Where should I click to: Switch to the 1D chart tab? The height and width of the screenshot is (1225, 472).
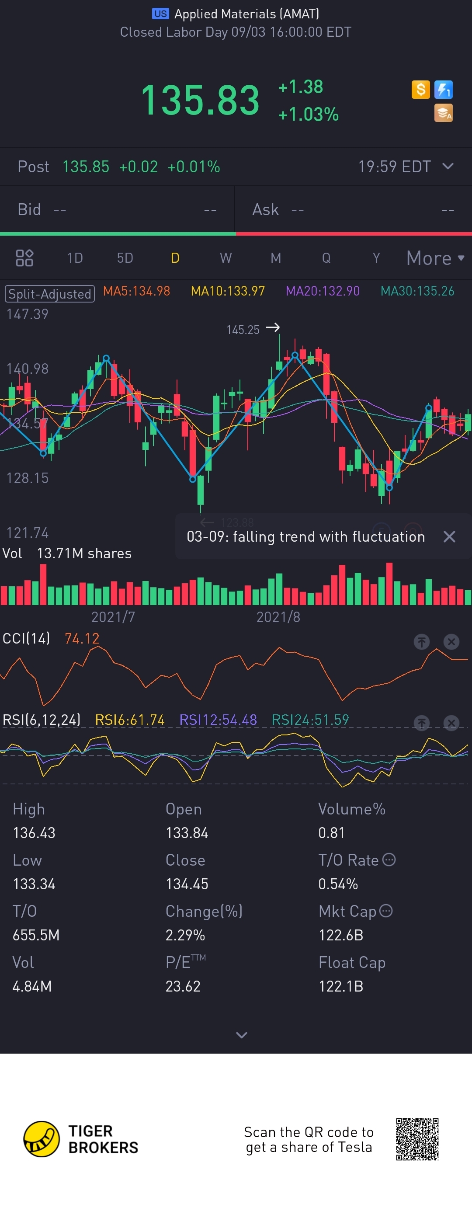tap(75, 258)
